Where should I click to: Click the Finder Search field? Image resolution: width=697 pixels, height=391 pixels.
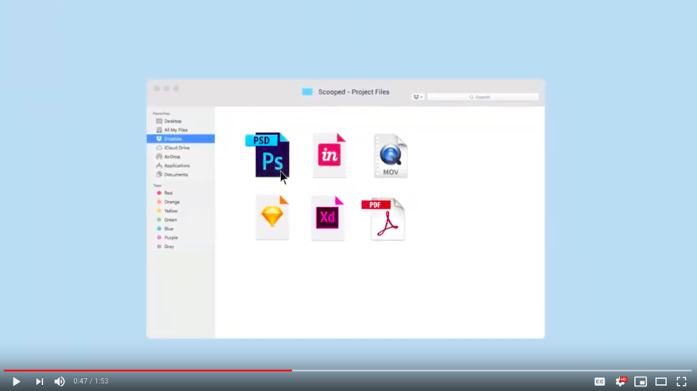tap(483, 97)
